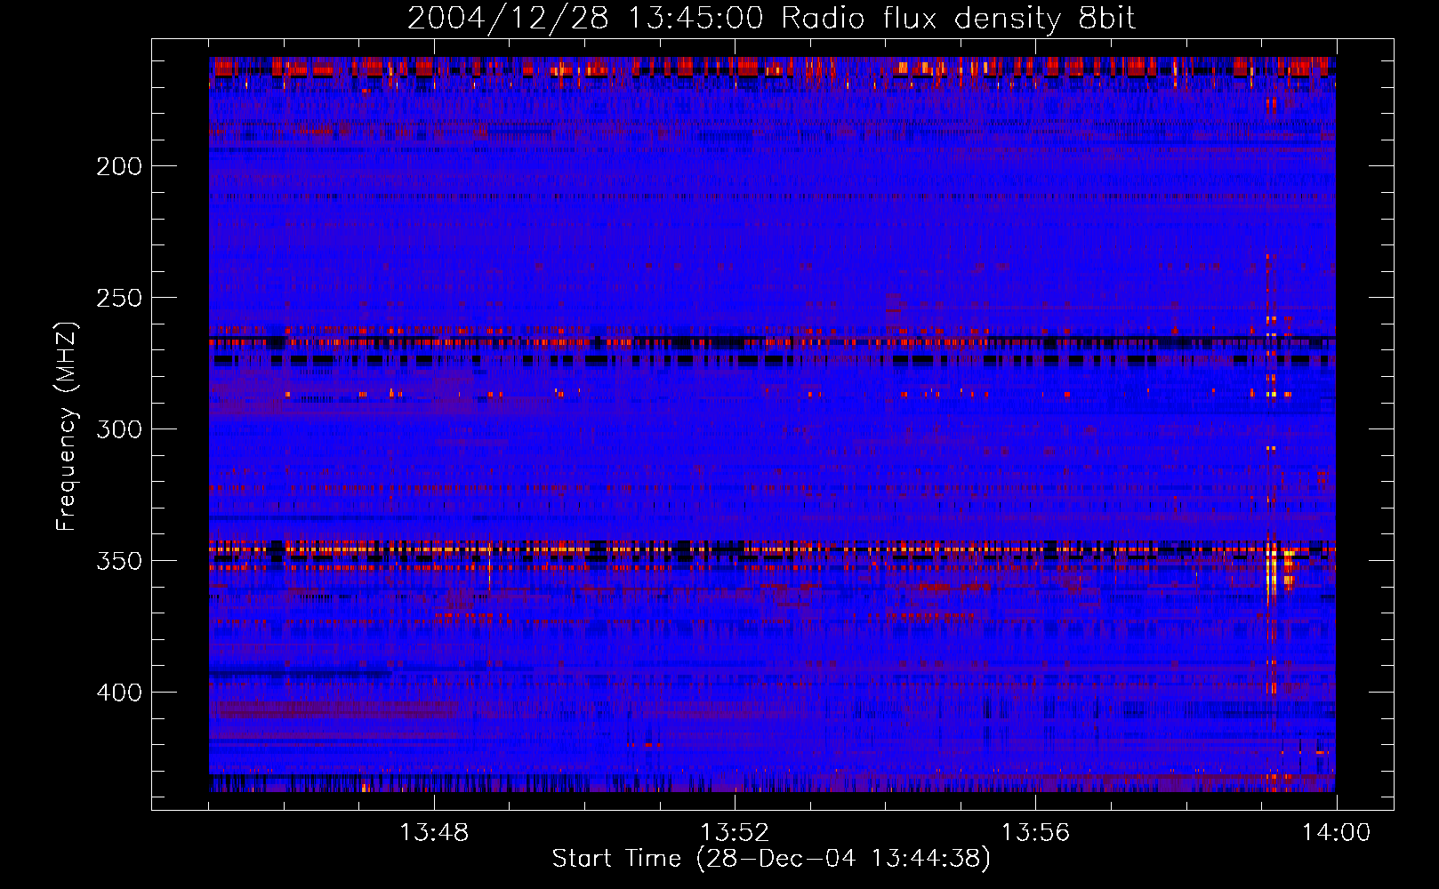
Task: Click the 13:52 time tick label
Action: tap(735, 833)
